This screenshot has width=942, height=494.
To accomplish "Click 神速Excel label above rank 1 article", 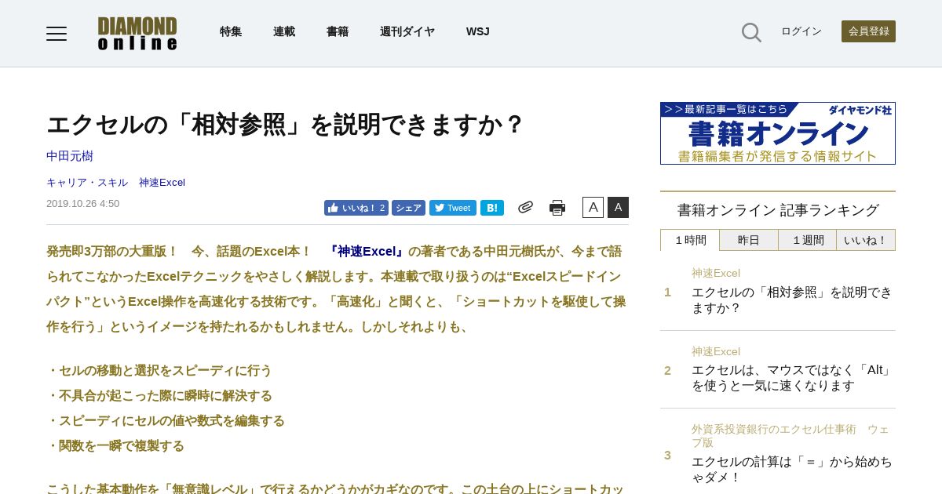I will click(x=716, y=273).
